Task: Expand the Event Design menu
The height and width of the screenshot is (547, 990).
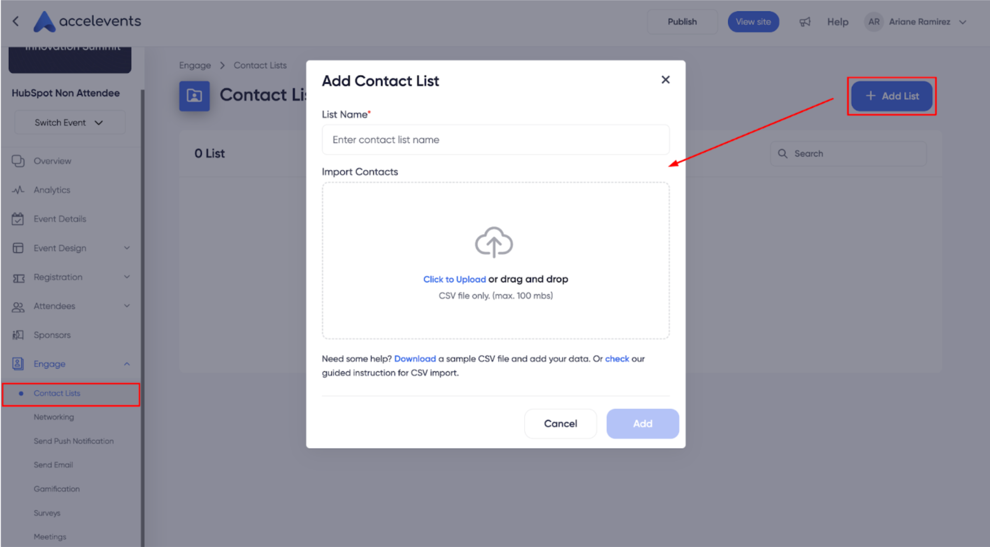Action: coord(127,248)
